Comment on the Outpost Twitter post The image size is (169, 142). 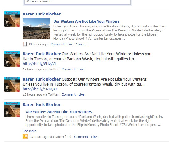[x=69, y=94]
